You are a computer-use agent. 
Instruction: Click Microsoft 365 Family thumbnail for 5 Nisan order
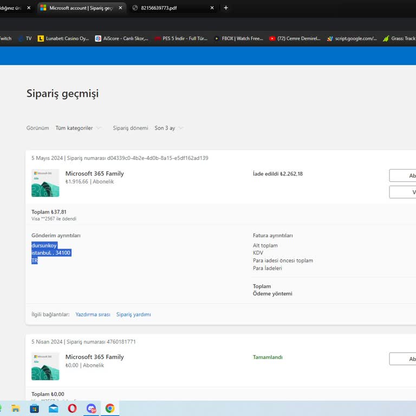tap(45, 366)
